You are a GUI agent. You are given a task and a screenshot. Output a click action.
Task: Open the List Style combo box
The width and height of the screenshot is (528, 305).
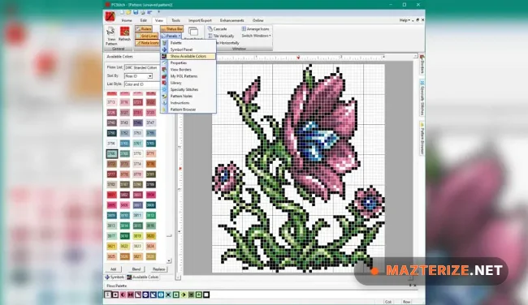pyautogui.click(x=141, y=84)
